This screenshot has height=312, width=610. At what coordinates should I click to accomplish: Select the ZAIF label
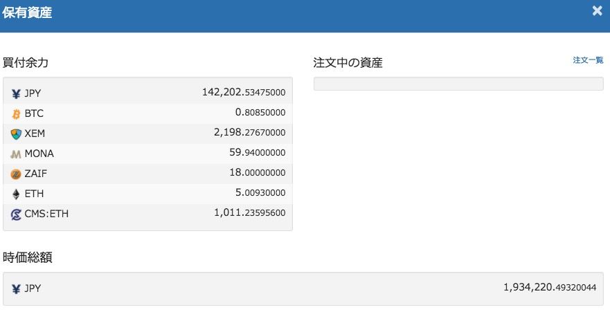pyautogui.click(x=36, y=174)
